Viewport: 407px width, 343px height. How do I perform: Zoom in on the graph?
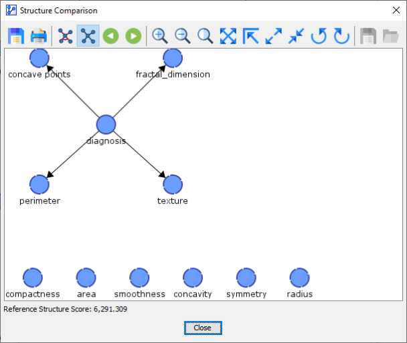pos(159,36)
